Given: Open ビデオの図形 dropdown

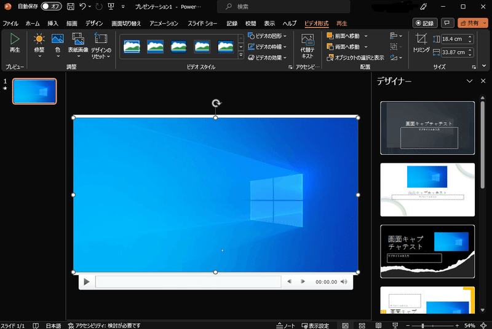Looking at the screenshot, I should tap(267, 36).
